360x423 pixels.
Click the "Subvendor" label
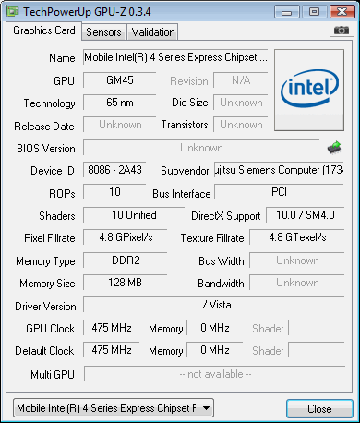tap(185, 171)
